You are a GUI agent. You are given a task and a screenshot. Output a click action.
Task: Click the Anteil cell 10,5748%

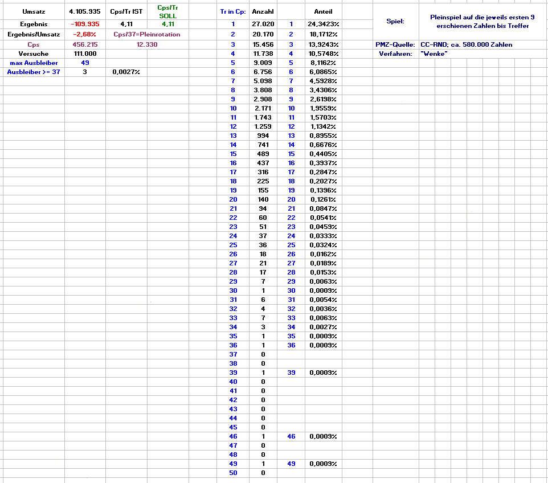coord(324,54)
